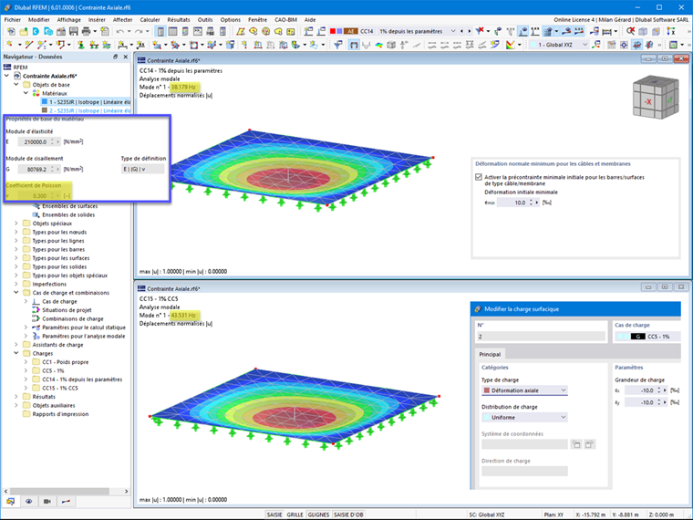693x520 pixels.
Task: Click the εmin 10.0 input field
Action: (x=513, y=203)
